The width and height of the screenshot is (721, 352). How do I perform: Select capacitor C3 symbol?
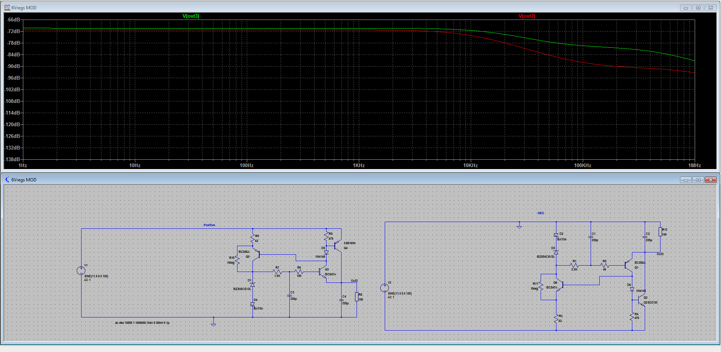(289, 296)
